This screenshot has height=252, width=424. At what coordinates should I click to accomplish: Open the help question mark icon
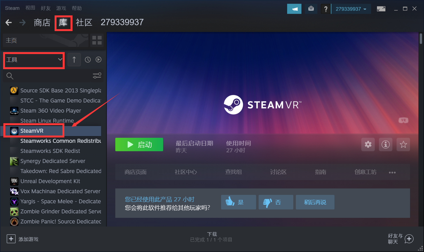click(325, 9)
